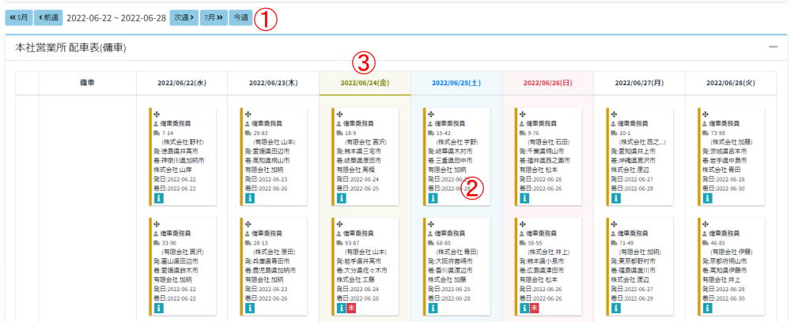Screen dimensions: 791x322
Task: Open info for the 野村 card on 06/22
Action: pyautogui.click(x=158, y=199)
